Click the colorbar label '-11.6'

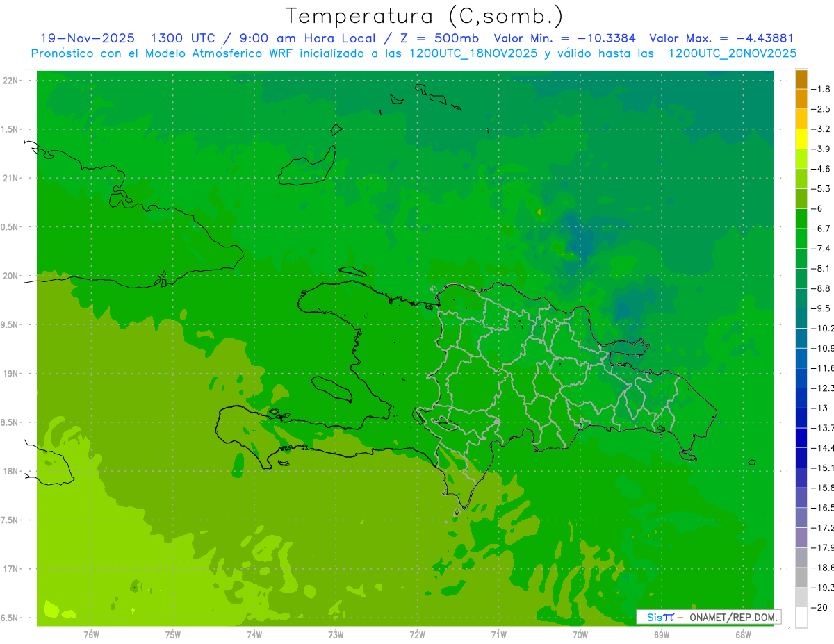click(x=822, y=368)
